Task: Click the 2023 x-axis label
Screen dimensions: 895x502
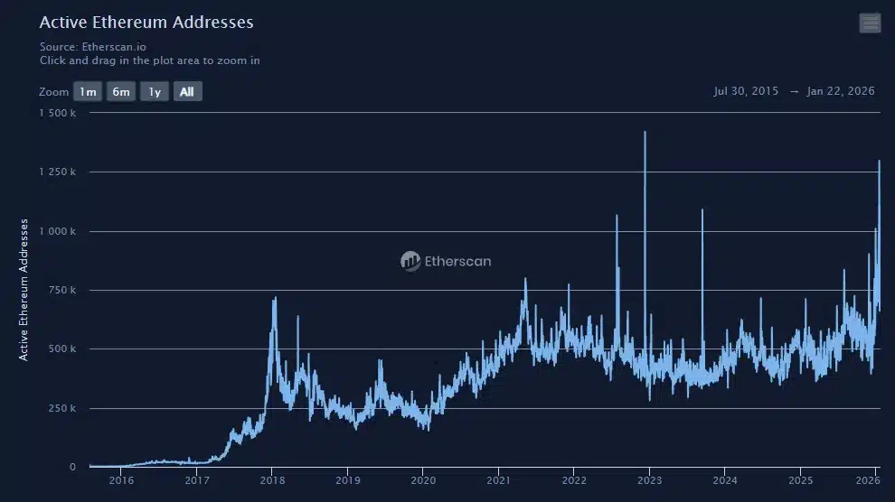Action: (650, 480)
